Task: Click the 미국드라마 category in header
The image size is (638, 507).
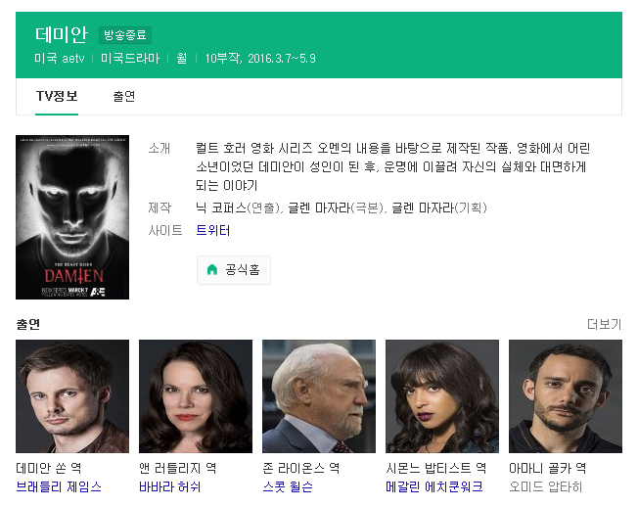Action: (x=130, y=58)
